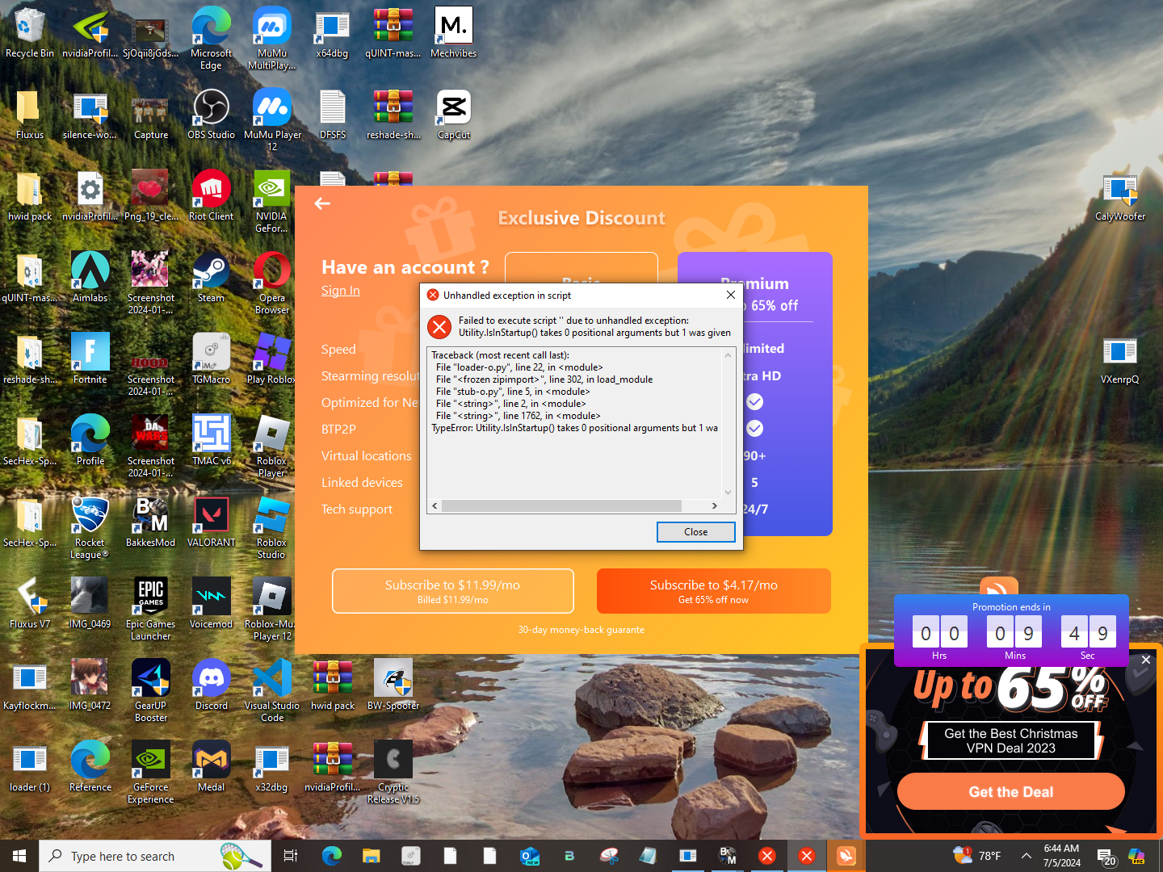This screenshot has width=1163, height=872.
Task: Select the Premium plan card
Action: pyautogui.click(x=755, y=393)
